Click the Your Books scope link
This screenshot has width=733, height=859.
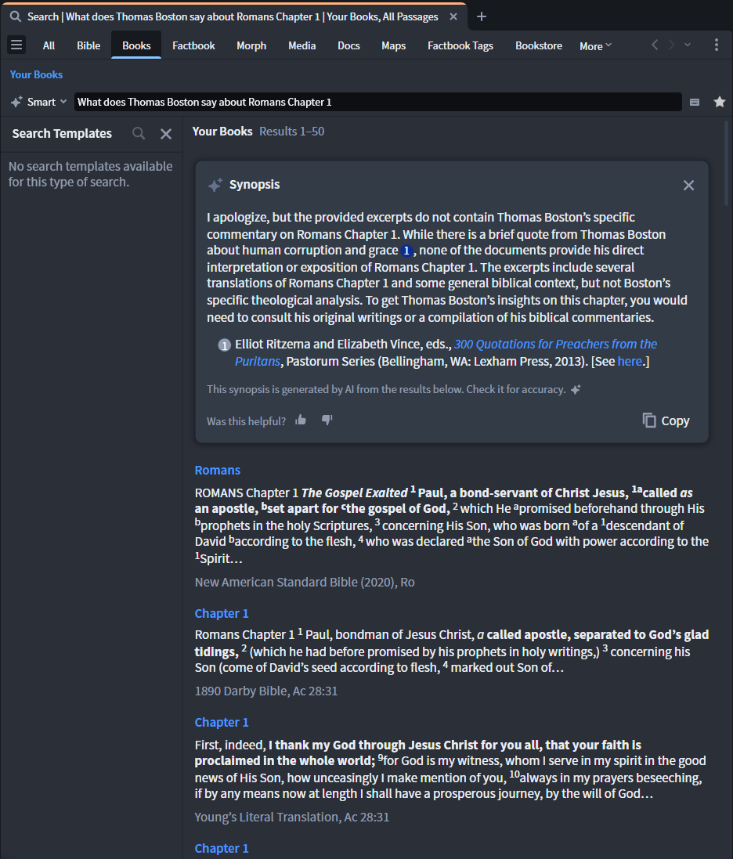click(x=36, y=74)
